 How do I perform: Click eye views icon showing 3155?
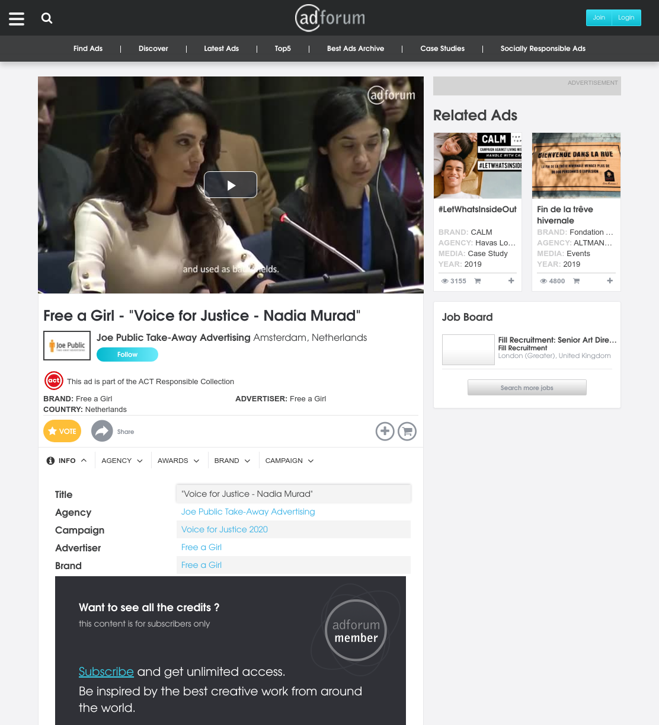point(445,281)
